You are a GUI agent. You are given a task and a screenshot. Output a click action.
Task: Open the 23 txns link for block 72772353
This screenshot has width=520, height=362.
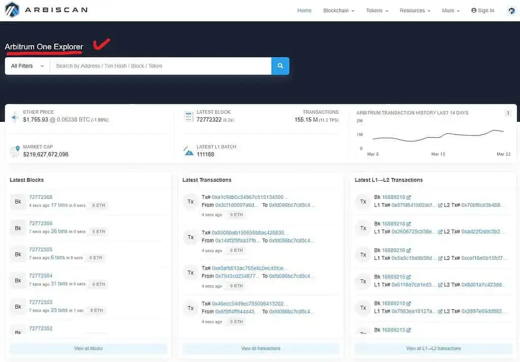[x=59, y=310]
